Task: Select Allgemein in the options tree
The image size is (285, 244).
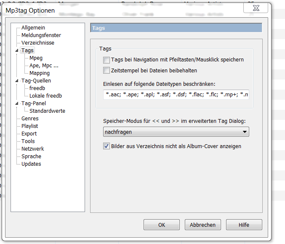Action: point(33,28)
